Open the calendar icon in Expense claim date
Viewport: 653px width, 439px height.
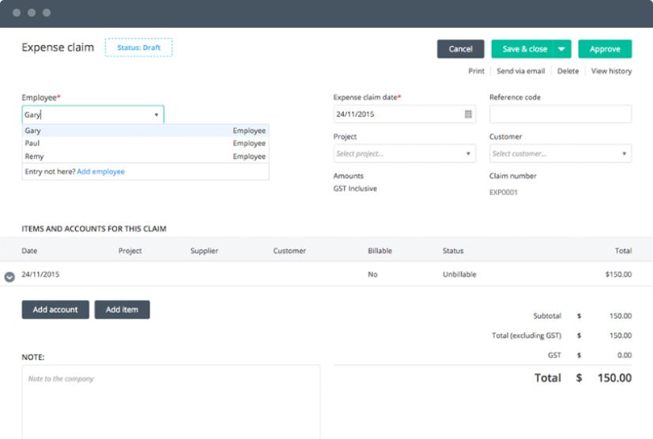click(x=468, y=114)
